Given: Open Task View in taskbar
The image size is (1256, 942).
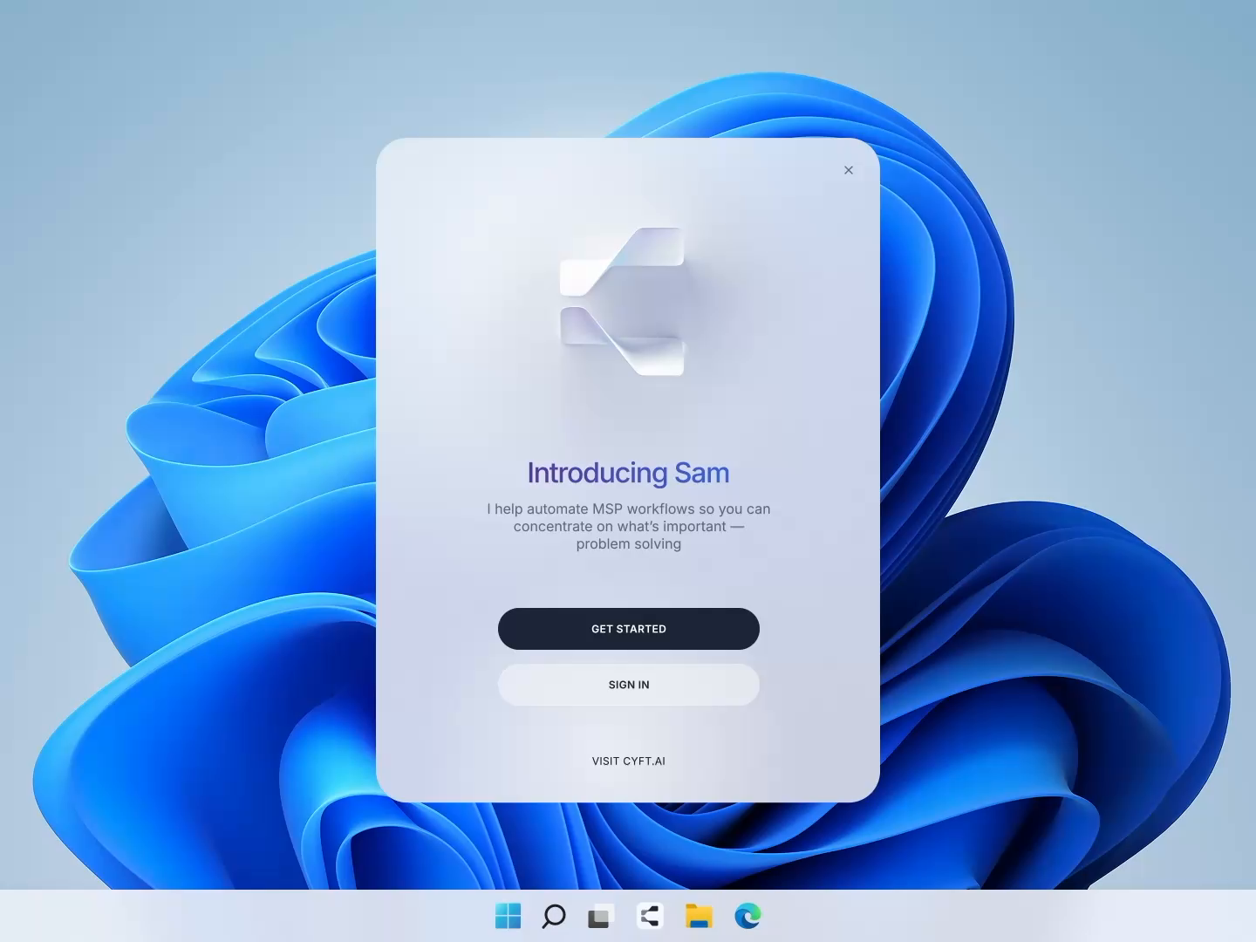Looking at the screenshot, I should pos(600,916).
